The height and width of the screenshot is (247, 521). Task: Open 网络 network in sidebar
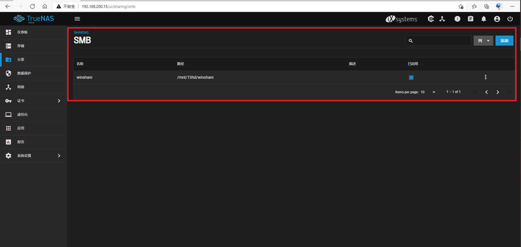click(x=34, y=87)
